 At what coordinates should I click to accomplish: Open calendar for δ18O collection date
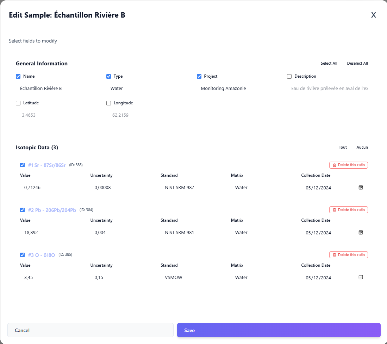point(361,277)
